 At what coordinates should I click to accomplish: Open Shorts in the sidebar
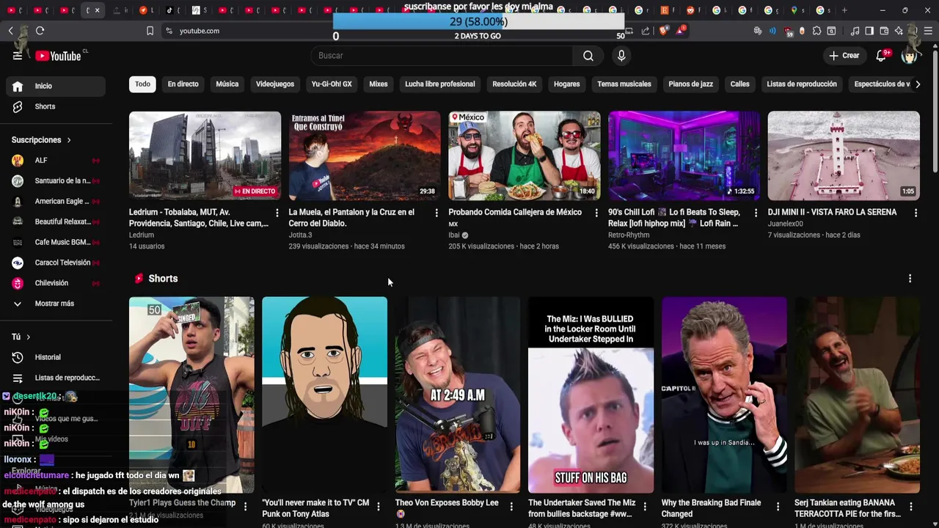click(x=55, y=106)
